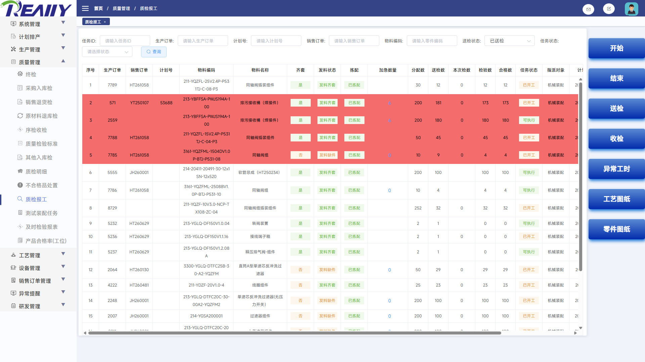Click the 不合格品处置 warning icon

click(x=20, y=185)
